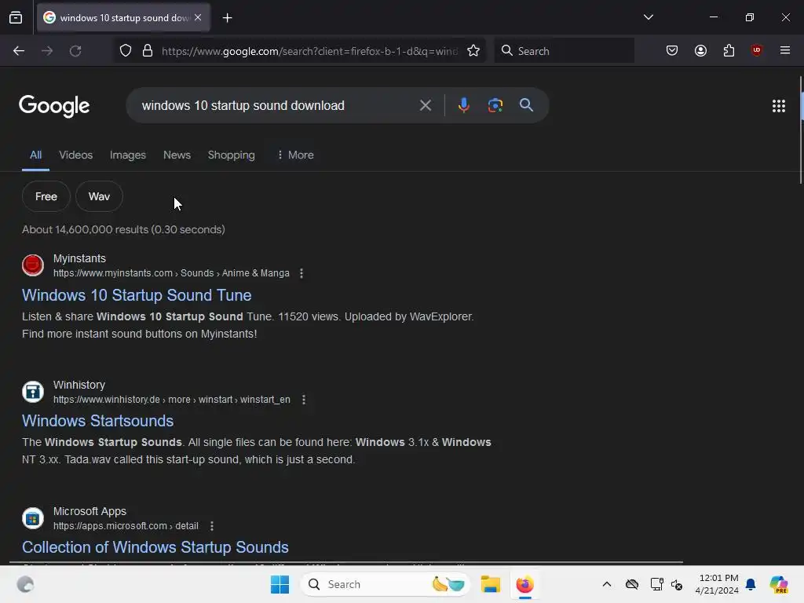Screen dimensions: 804x603
Task: Open options for Myinstants result
Action: pyautogui.click(x=301, y=273)
